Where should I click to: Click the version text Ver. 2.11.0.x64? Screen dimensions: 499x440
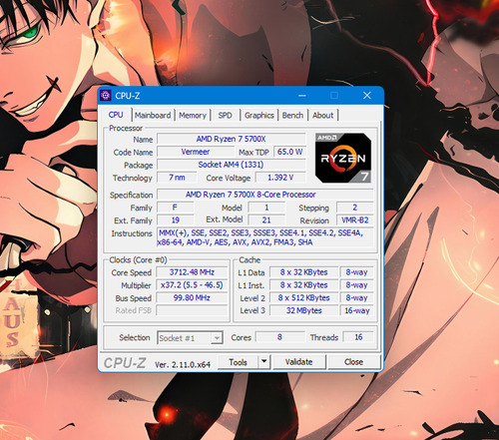point(183,364)
